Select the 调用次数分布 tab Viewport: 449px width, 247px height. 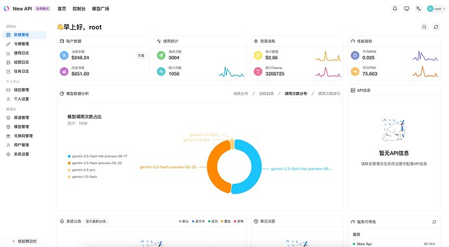296,94
